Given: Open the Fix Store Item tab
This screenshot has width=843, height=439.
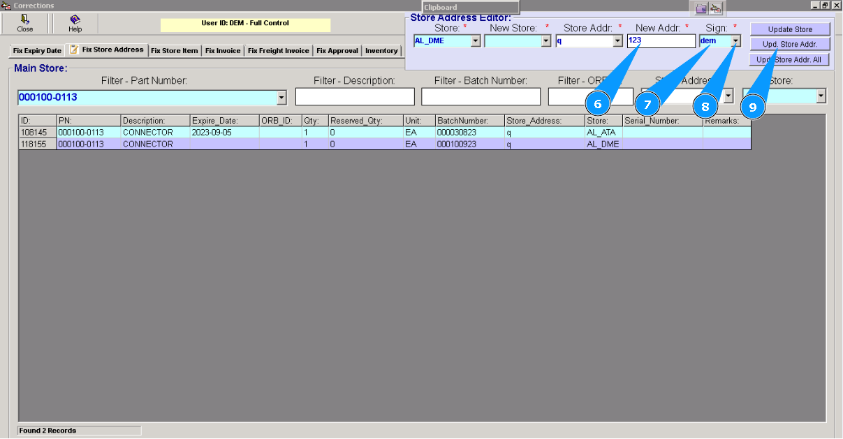Looking at the screenshot, I should [x=175, y=51].
